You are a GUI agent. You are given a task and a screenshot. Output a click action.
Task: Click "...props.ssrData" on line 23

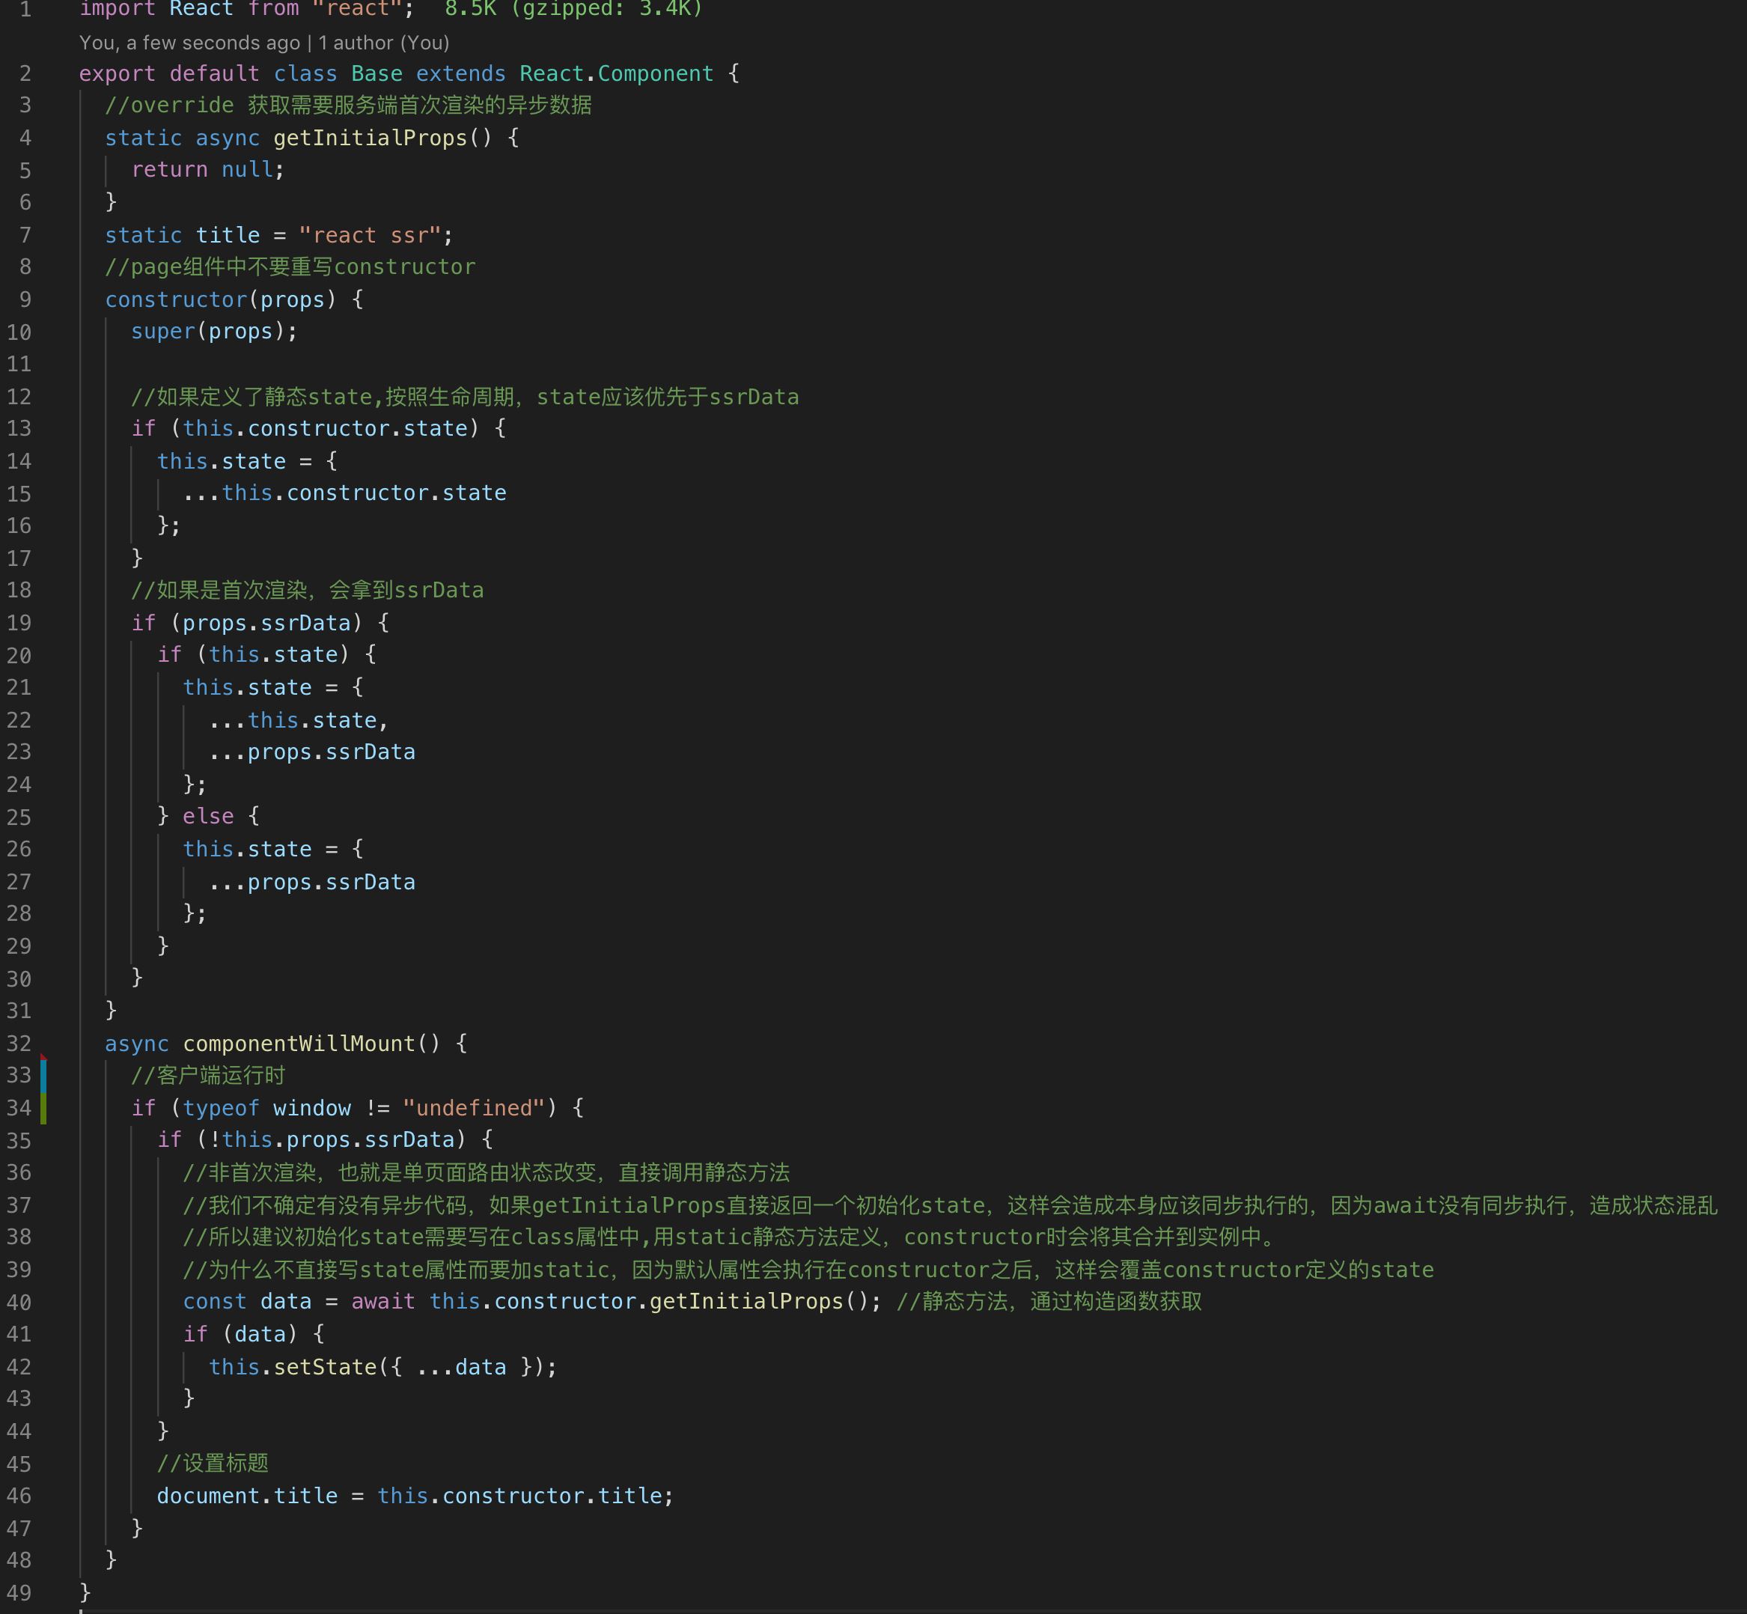point(311,752)
